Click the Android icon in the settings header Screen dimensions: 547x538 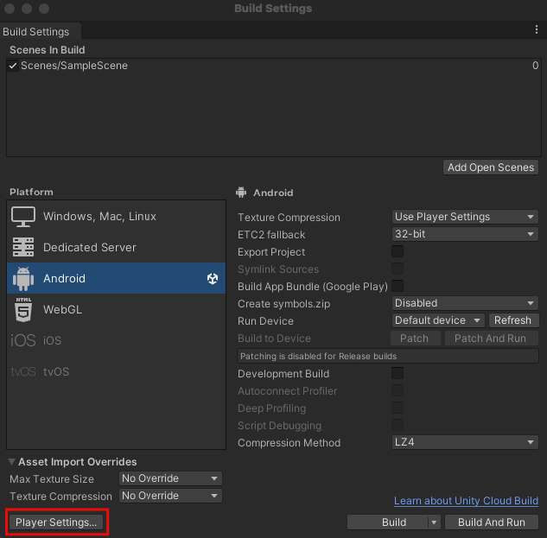click(241, 192)
